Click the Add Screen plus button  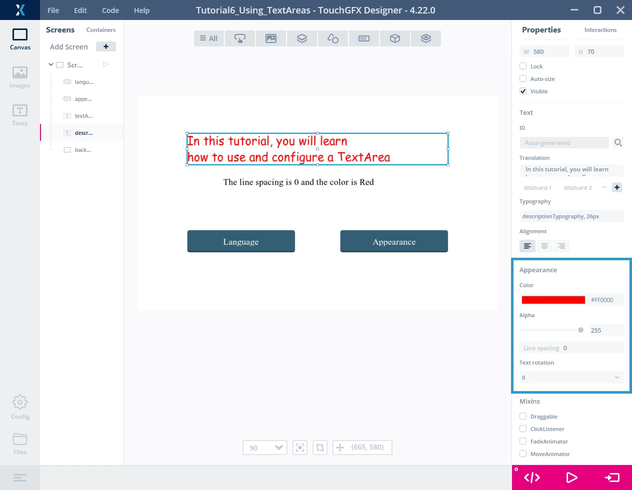coord(106,46)
